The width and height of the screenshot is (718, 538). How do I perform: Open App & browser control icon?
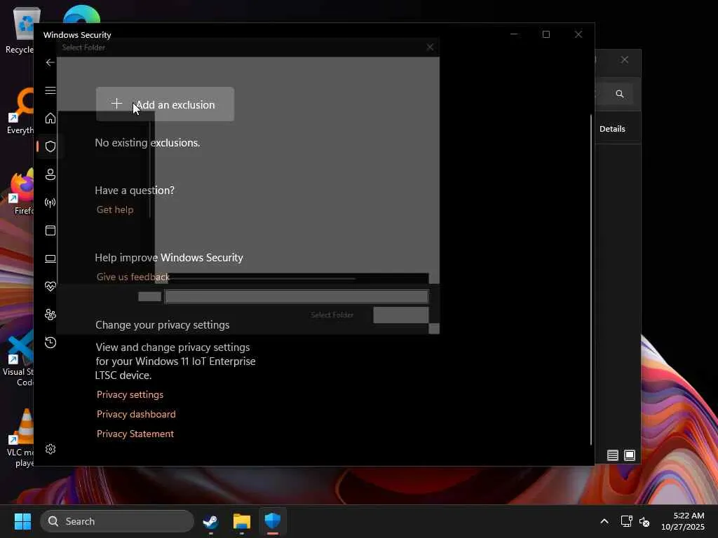pos(50,230)
